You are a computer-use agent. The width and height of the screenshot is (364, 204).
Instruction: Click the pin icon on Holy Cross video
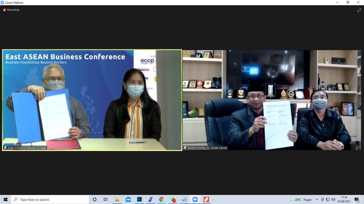pyautogui.click(x=5, y=148)
